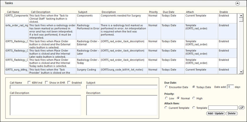Check the KBM ind checkbox
Image resolution: width=247 pixels, height=122 pixels.
point(29,83)
